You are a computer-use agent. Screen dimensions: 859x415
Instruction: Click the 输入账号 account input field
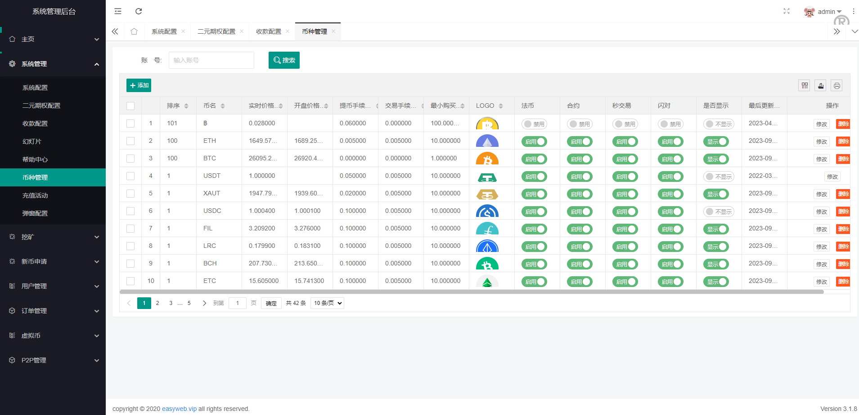[211, 60]
